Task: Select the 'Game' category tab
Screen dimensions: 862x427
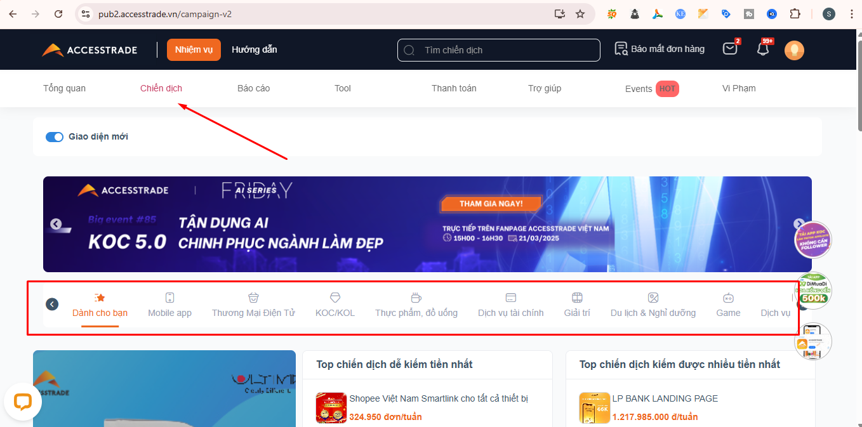Action: point(728,305)
